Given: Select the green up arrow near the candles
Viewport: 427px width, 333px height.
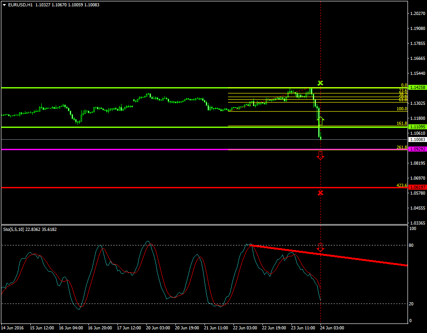Looking at the screenshot, I should tap(321, 121).
